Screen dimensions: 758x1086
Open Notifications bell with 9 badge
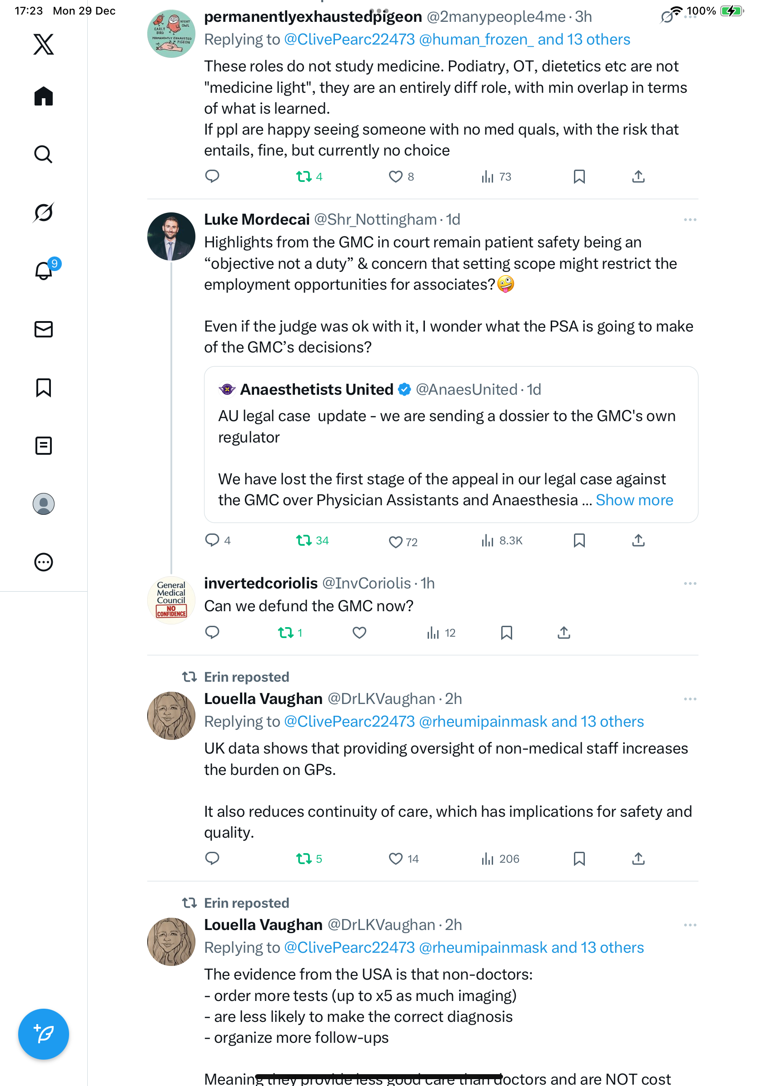point(44,271)
